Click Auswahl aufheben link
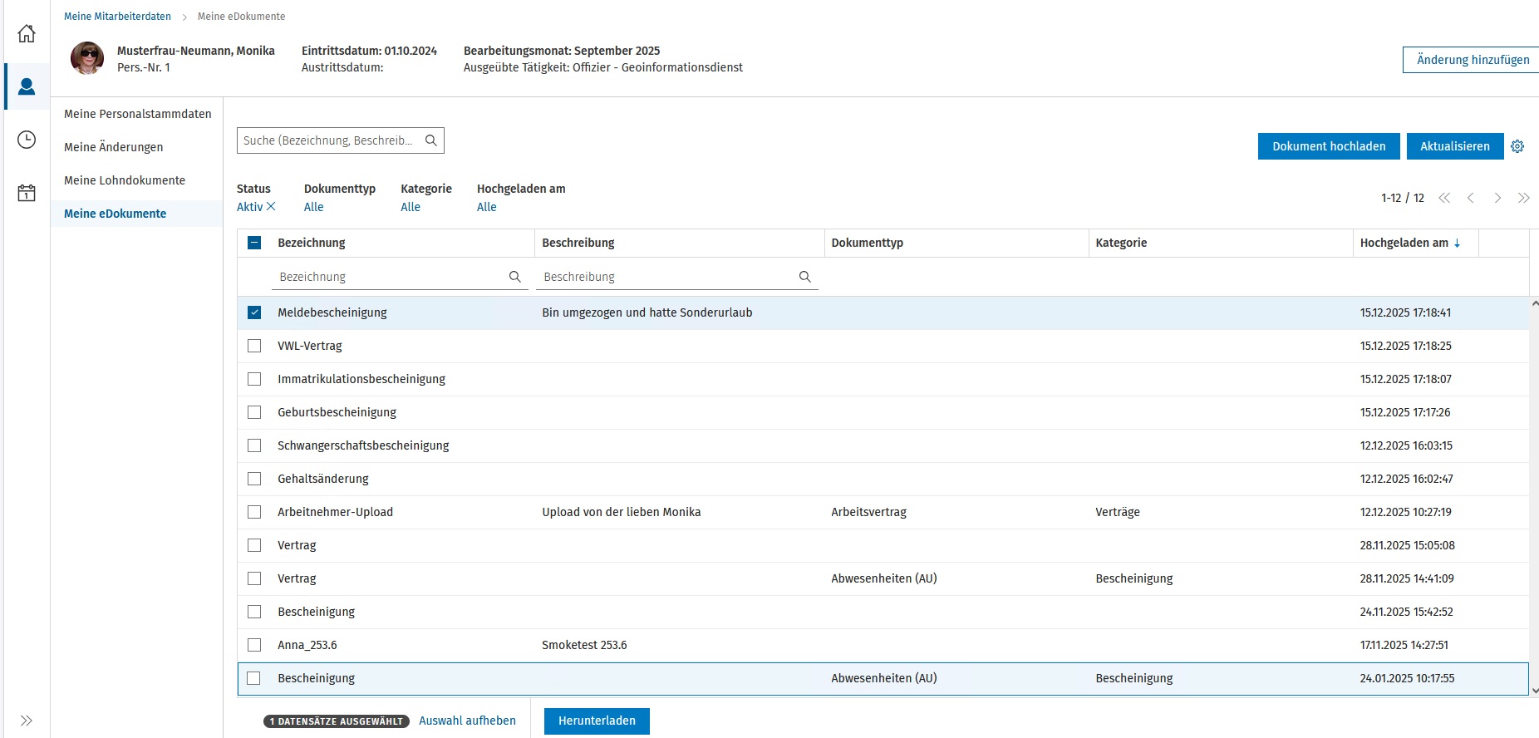 pyautogui.click(x=467, y=721)
